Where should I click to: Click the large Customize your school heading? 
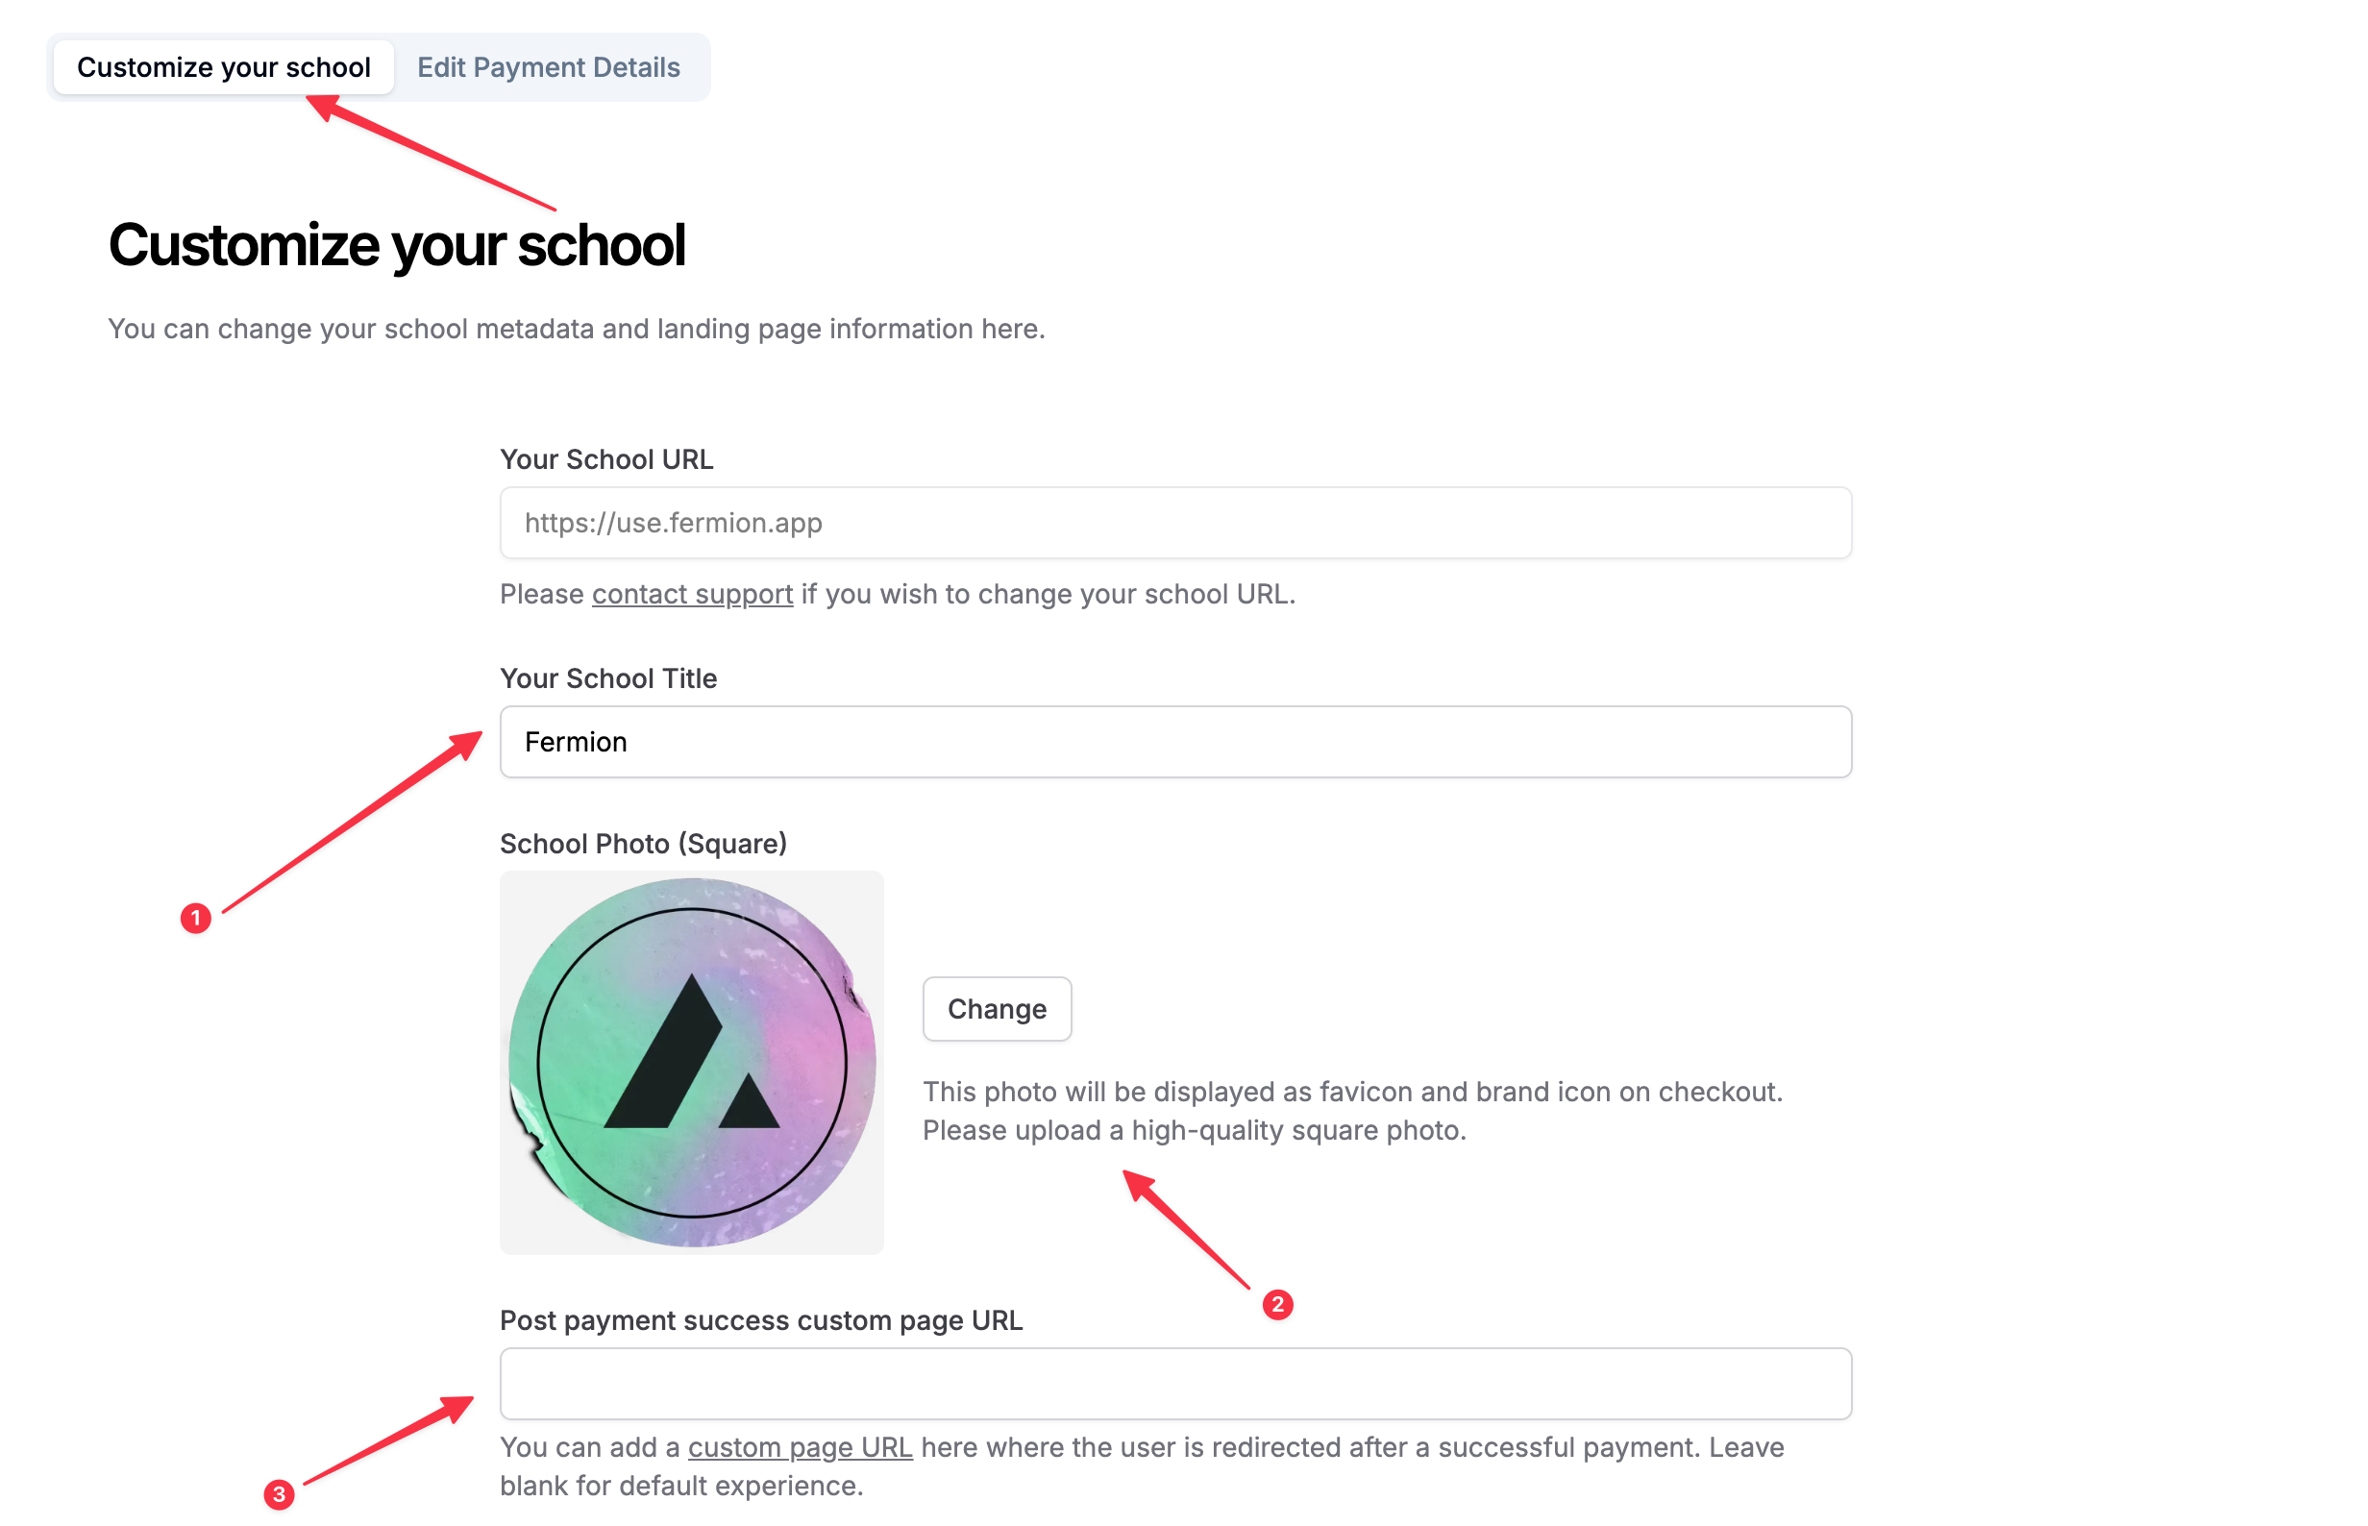pos(396,245)
